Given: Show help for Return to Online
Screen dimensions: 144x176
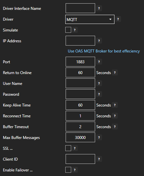Looking at the screenshot, I should pyautogui.click(x=115, y=73).
